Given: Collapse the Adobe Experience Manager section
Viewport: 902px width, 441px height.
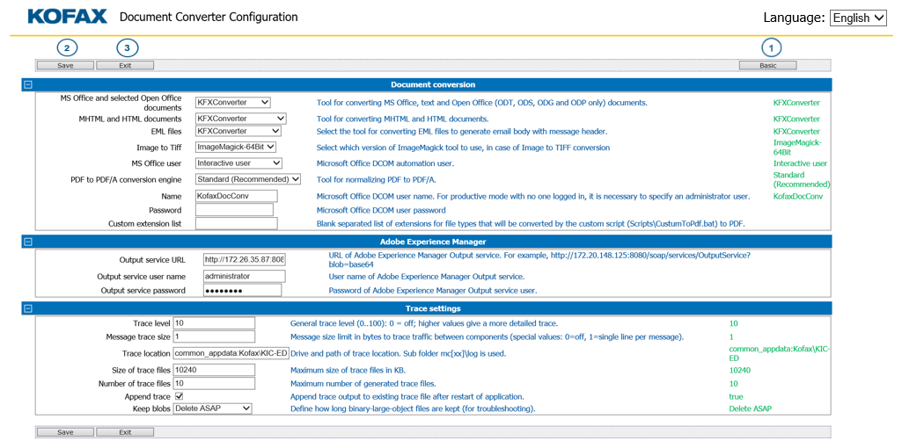Looking at the screenshot, I should pyautogui.click(x=28, y=241).
